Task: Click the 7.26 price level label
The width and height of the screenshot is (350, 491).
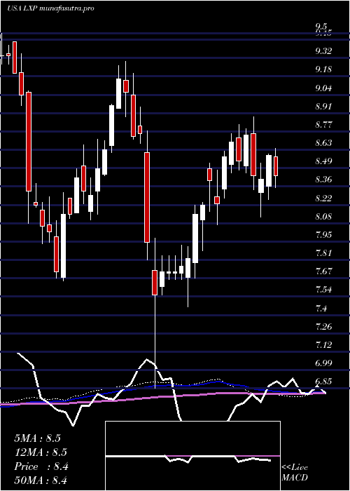Action: tap(323, 327)
